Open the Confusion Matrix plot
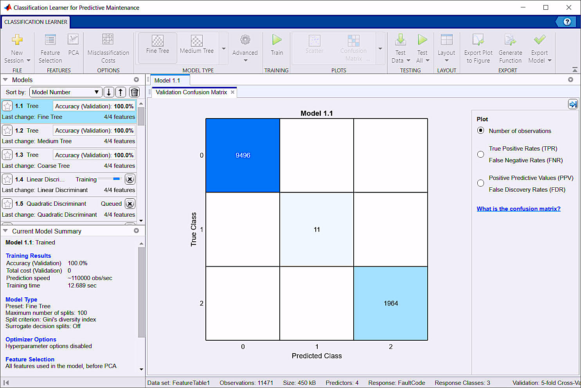 tap(354, 48)
